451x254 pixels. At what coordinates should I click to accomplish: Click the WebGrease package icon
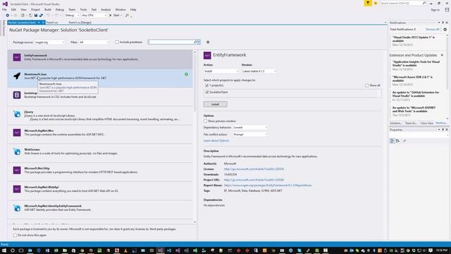point(17,152)
